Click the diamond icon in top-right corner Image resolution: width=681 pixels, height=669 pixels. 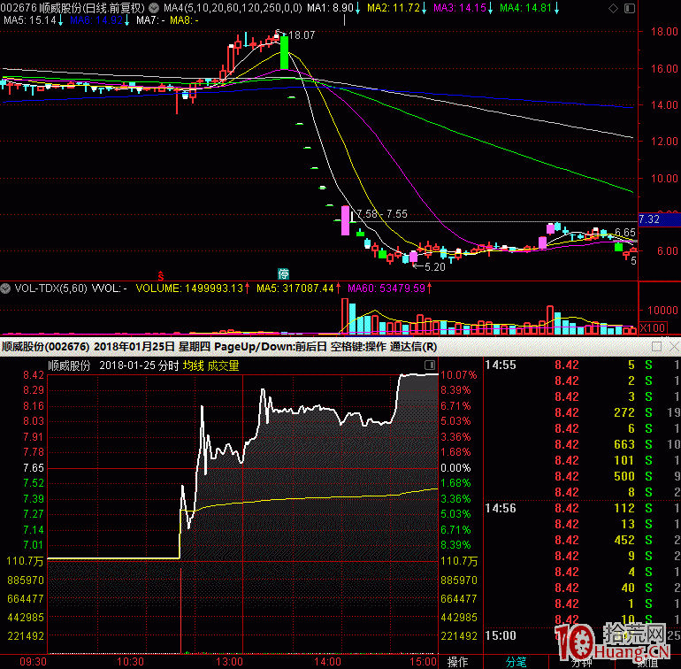click(613, 8)
